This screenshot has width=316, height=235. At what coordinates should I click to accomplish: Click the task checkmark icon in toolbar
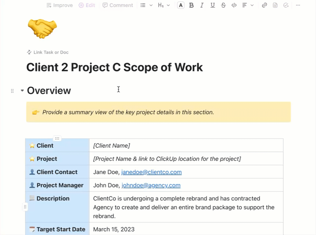tap(286, 5)
